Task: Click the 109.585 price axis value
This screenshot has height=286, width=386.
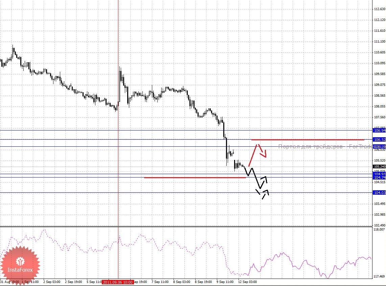Action: click(x=380, y=74)
